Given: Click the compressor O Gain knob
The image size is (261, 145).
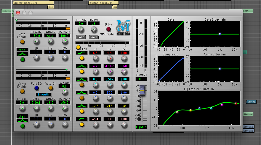Looking at the screenshot, I should [x=65, y=92].
